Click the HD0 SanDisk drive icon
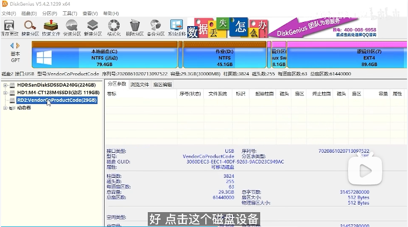The image size is (408, 227). point(12,85)
